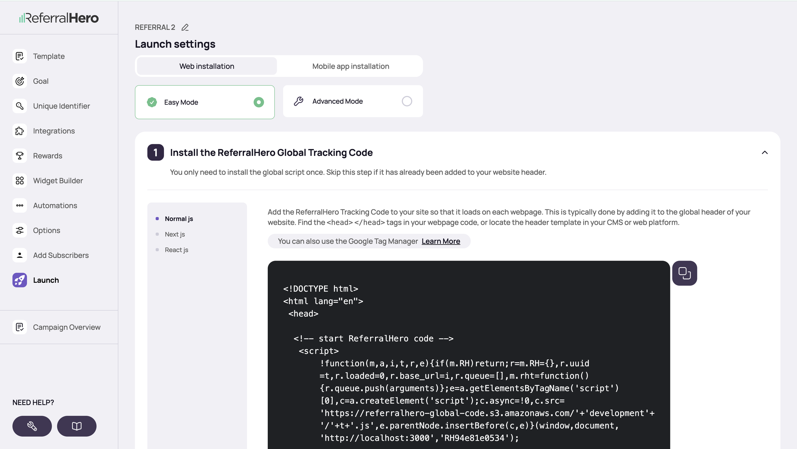
Task: Click the Add Subscribers person icon
Action: coord(20,255)
